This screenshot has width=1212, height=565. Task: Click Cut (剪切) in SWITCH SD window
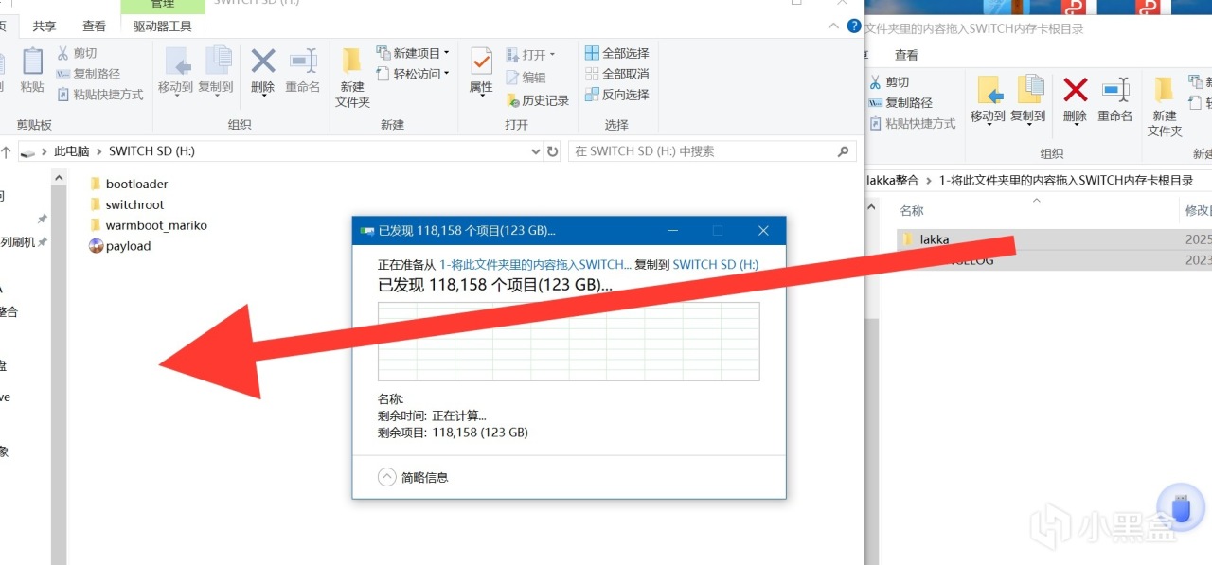tap(77, 53)
